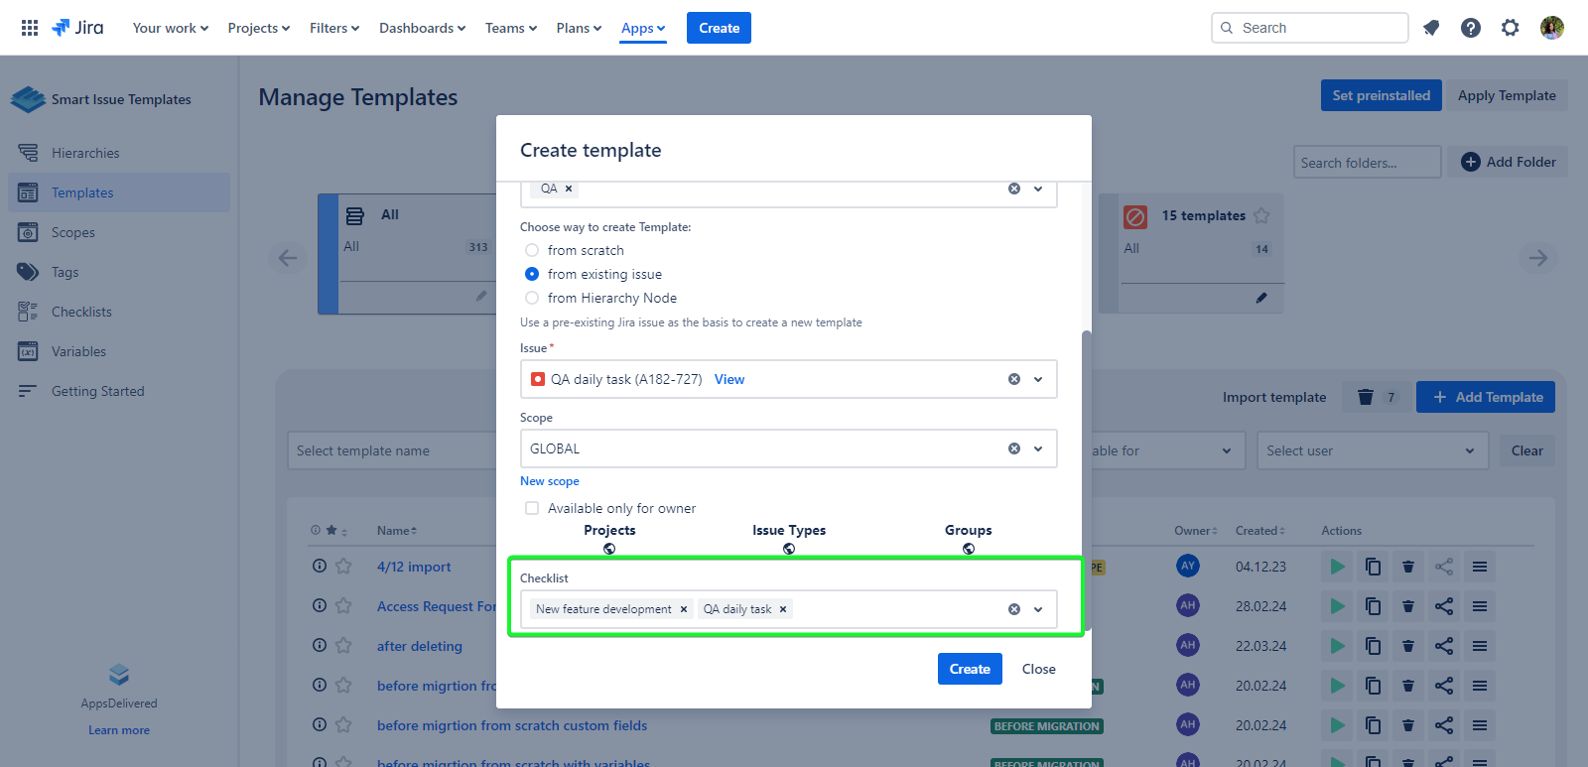Select the 'from Hierarchy Node' radio option
This screenshot has height=767, width=1588.
[x=532, y=298]
